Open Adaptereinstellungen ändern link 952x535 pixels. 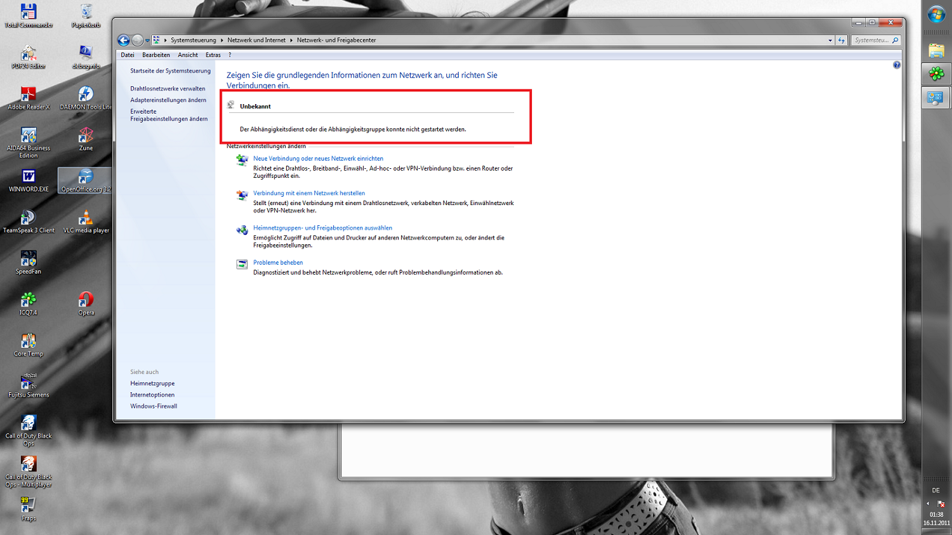(x=168, y=100)
